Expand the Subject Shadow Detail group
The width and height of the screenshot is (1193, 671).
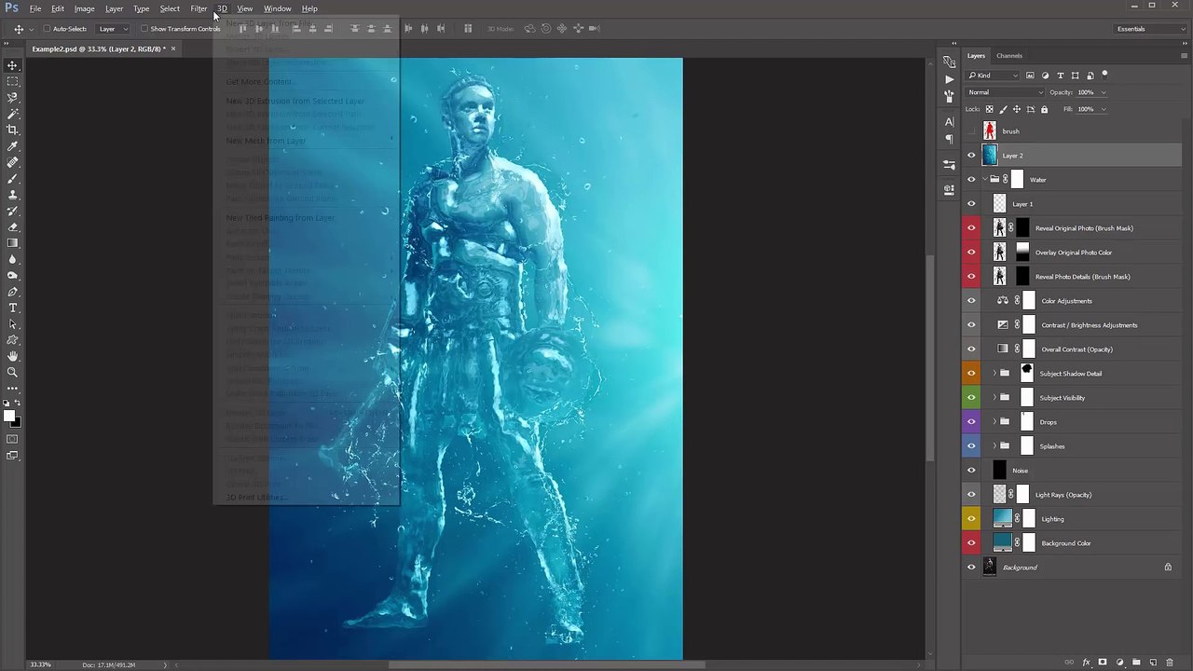(994, 374)
